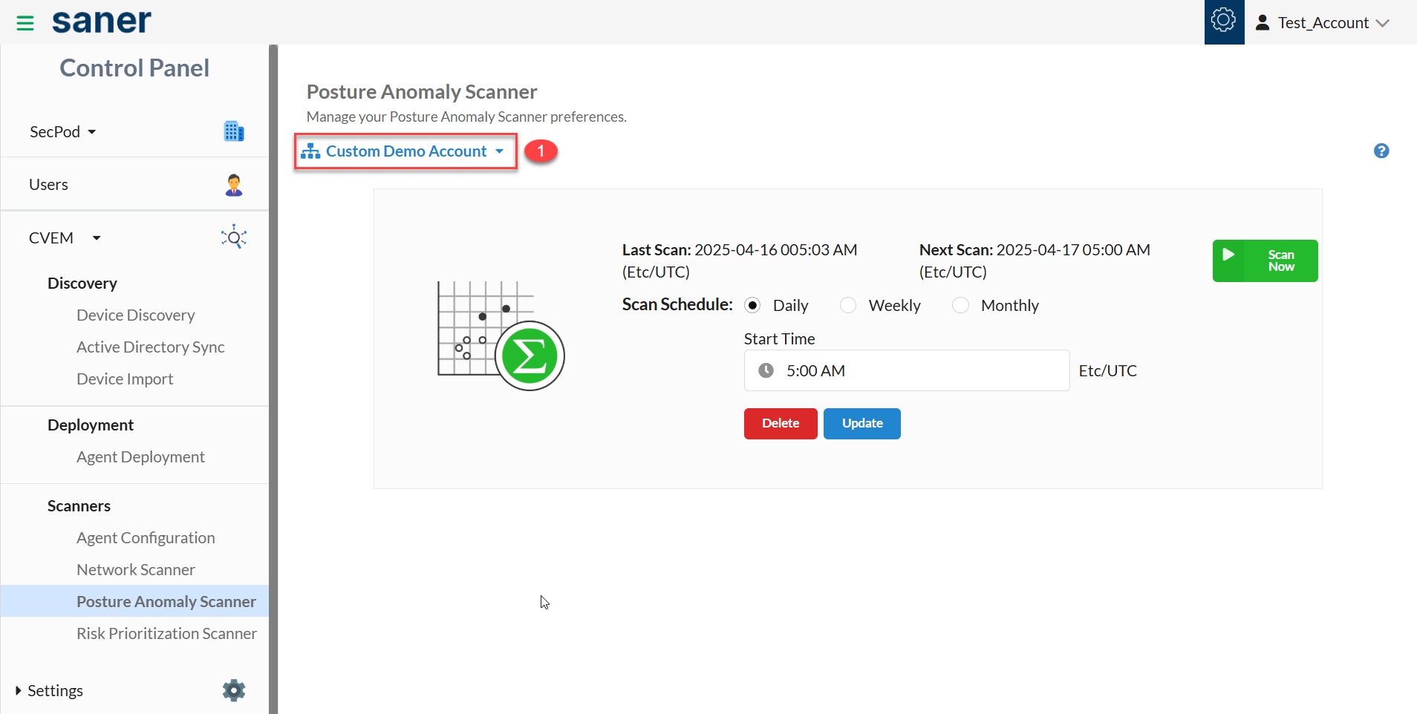Go to Risk Prioritization Scanner
Viewport: 1417px width, 714px height.
(x=166, y=633)
